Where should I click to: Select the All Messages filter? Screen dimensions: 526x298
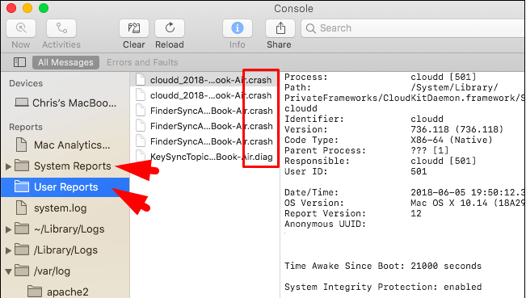[x=65, y=62]
